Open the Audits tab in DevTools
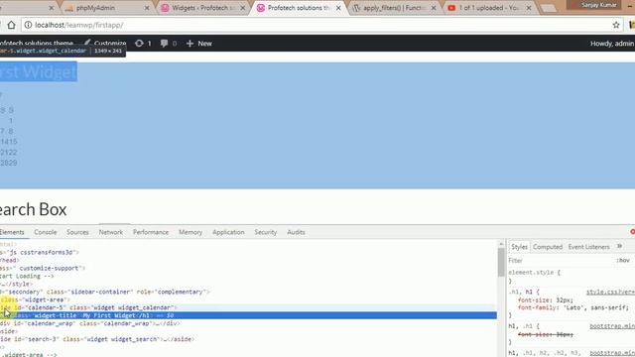Screen dimensions: 635x357 (x=296, y=232)
